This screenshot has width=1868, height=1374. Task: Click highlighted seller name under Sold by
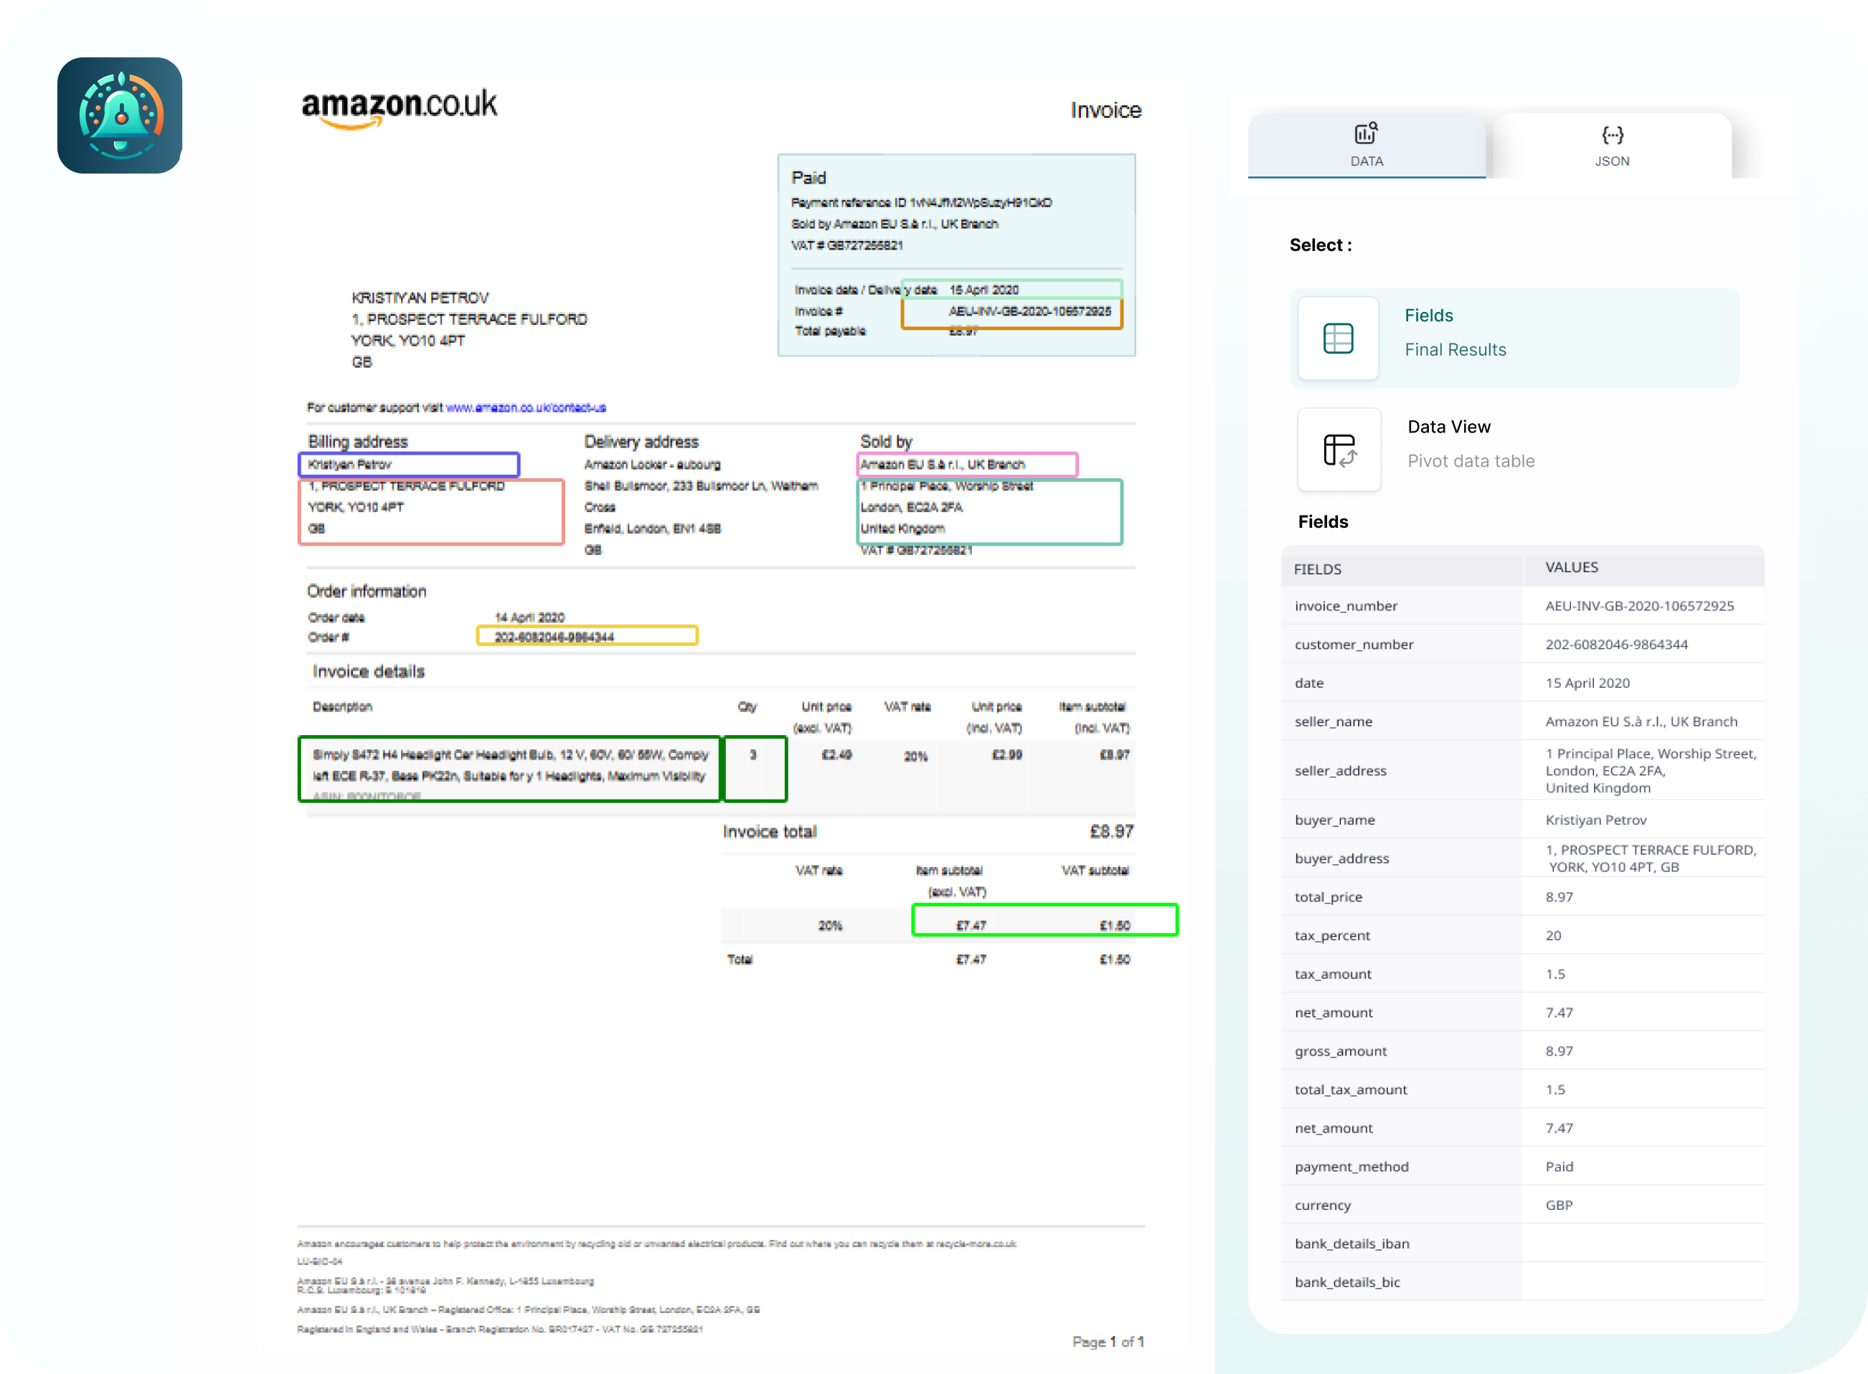coord(967,464)
